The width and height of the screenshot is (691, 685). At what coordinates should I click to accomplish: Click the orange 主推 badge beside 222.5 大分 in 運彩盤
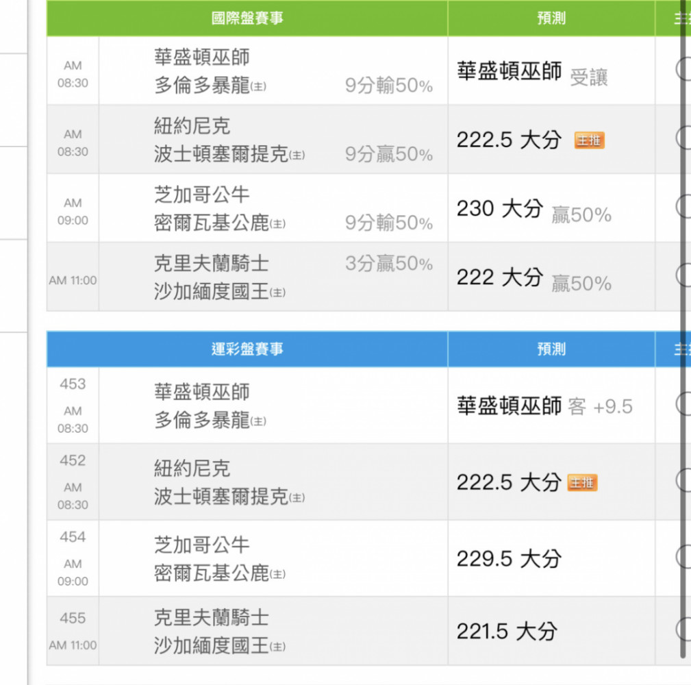[582, 482]
